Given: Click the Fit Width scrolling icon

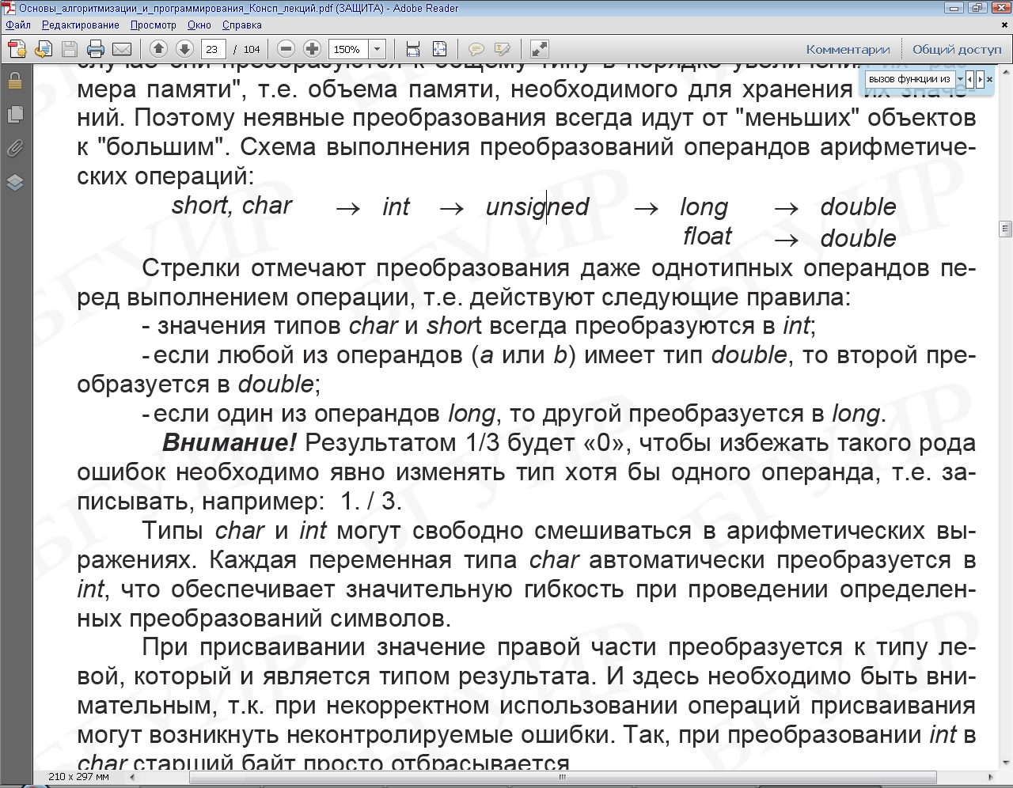Looking at the screenshot, I should pyautogui.click(x=413, y=49).
